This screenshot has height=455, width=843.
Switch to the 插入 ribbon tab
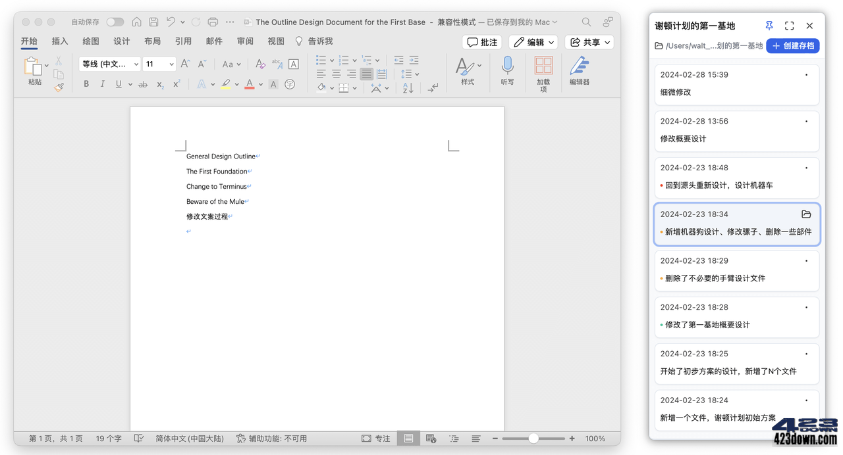pyautogui.click(x=60, y=41)
